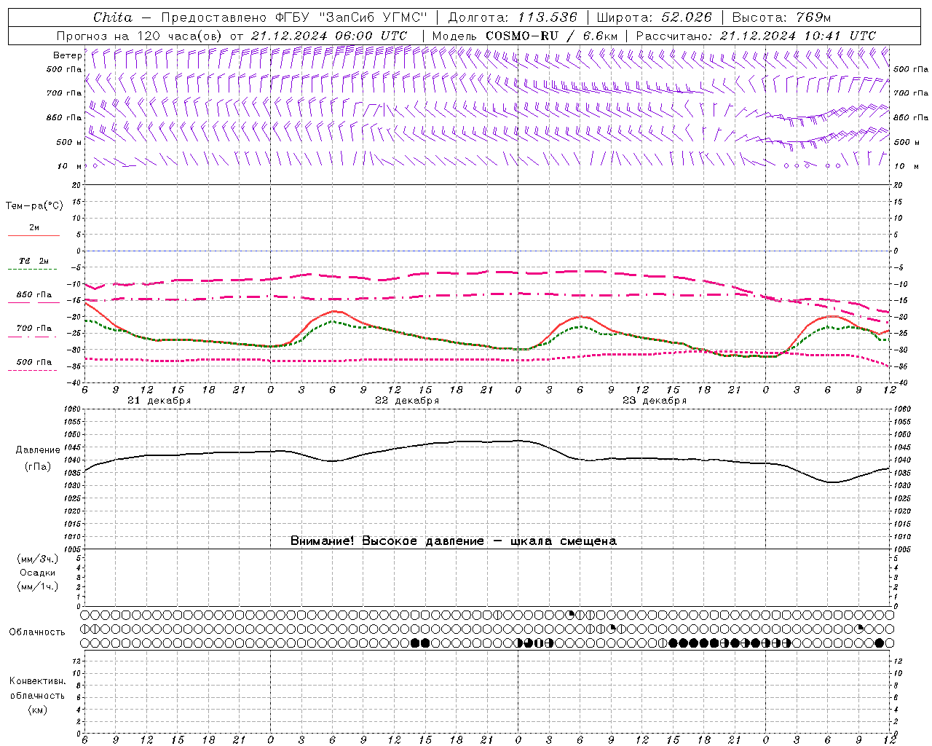This screenshot has height=746, width=932.
Task: Click the "850 гПа" temperature legend entry
Action: (34, 295)
